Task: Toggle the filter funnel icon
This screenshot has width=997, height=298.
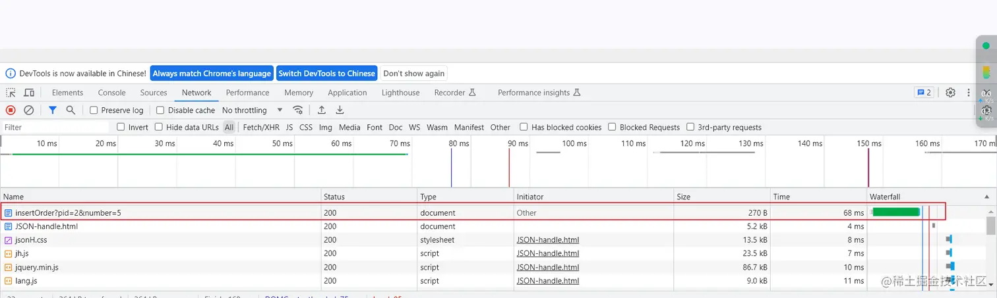Action: tap(53, 111)
